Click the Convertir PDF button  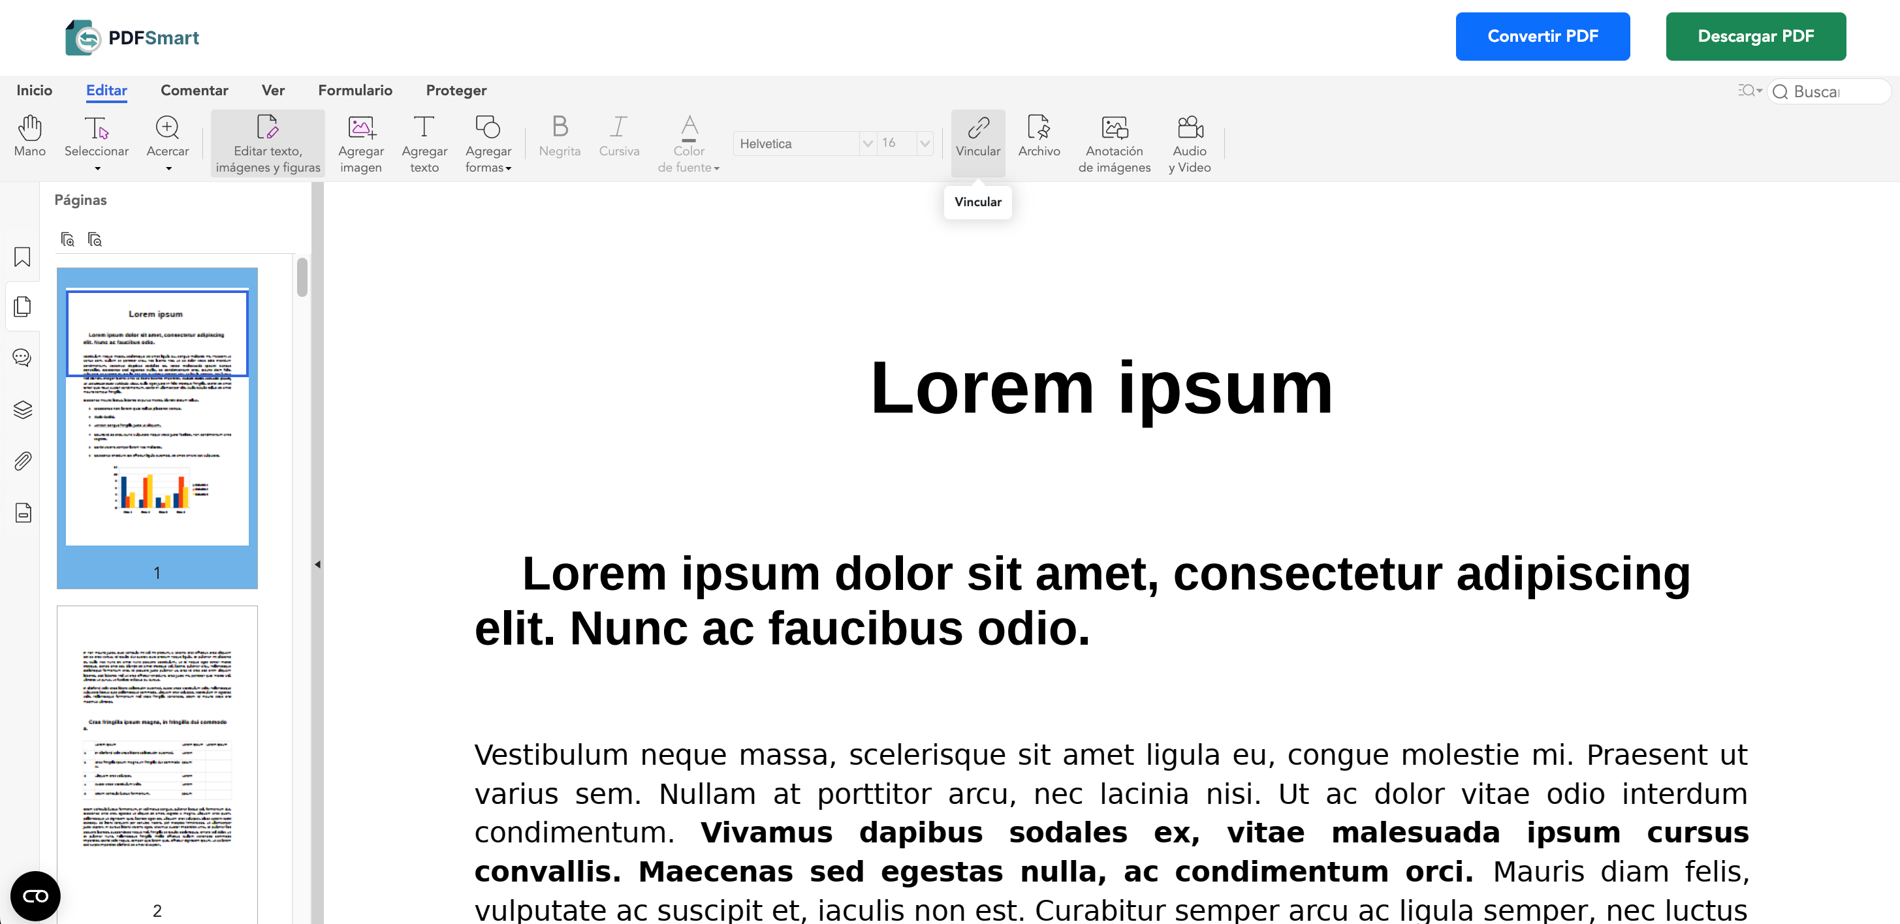pos(1542,36)
